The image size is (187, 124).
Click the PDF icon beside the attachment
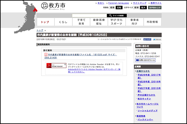tap(46, 54)
